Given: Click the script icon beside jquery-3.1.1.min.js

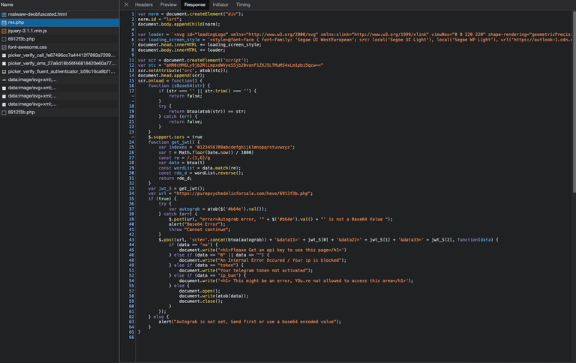Looking at the screenshot, I should click(x=4, y=31).
